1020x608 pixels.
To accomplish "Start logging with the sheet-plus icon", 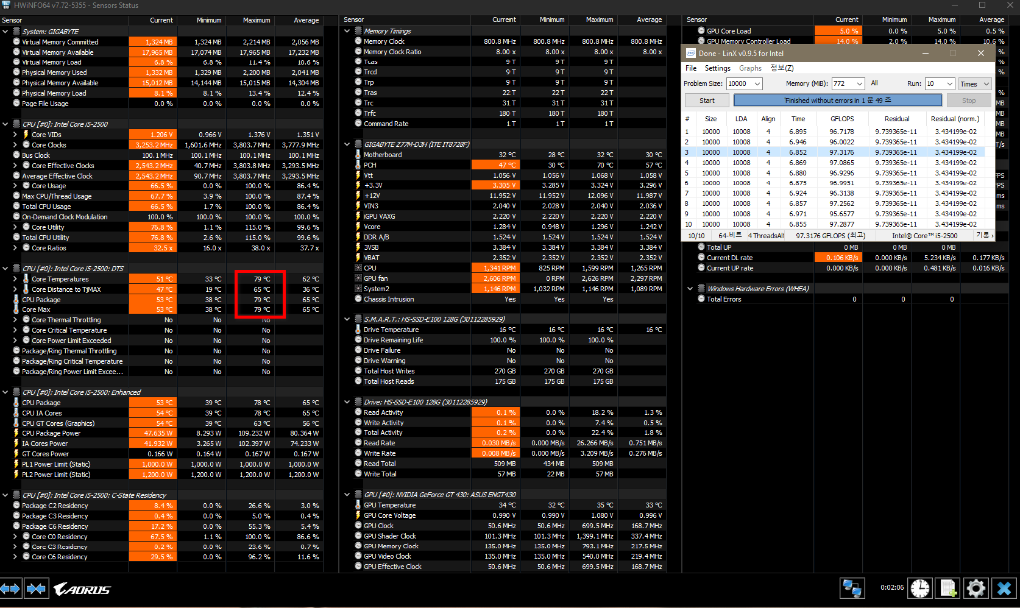I will click(948, 589).
